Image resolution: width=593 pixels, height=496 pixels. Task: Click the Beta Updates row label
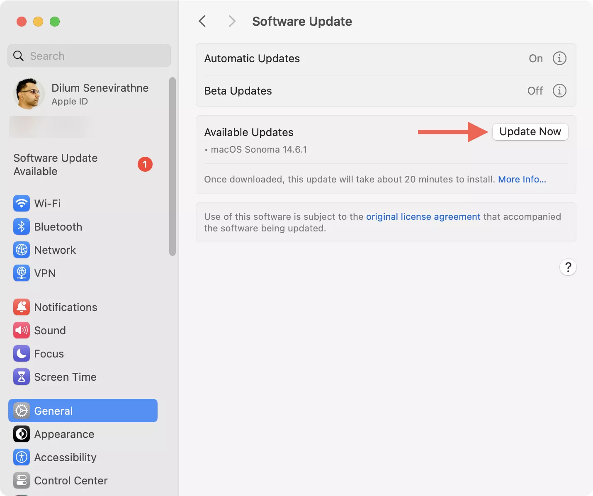click(238, 91)
